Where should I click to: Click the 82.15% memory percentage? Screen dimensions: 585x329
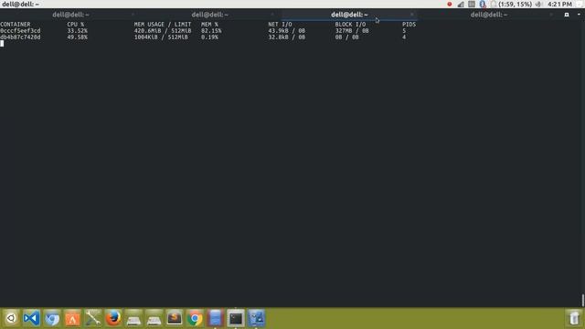(211, 30)
